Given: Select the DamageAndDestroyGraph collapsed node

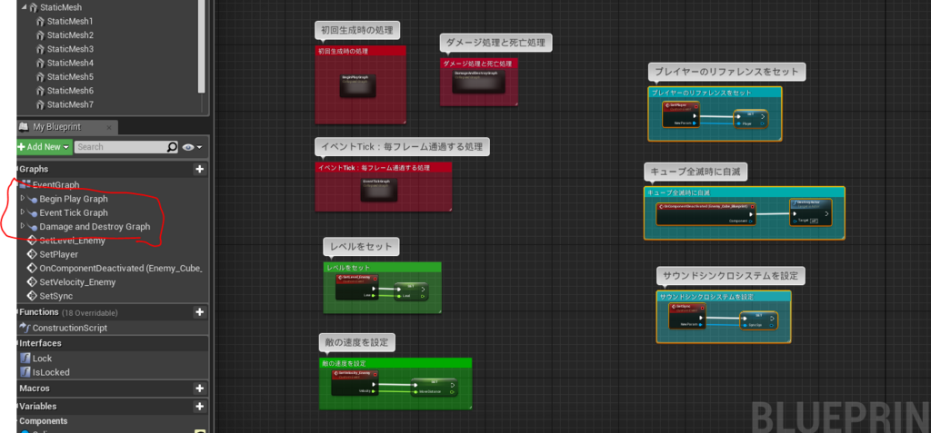Looking at the screenshot, I should pos(478,82).
